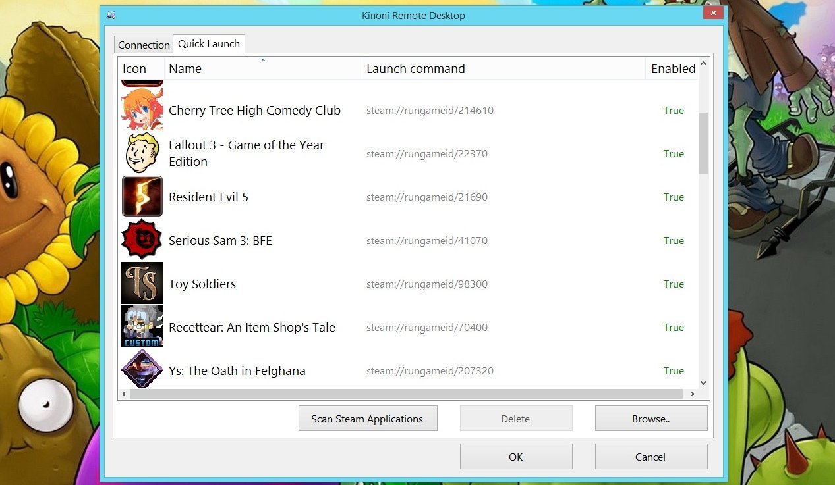Viewport: 835px width, 485px height.
Task: Click launch command steam://rungameid/207320
Action: (430, 371)
